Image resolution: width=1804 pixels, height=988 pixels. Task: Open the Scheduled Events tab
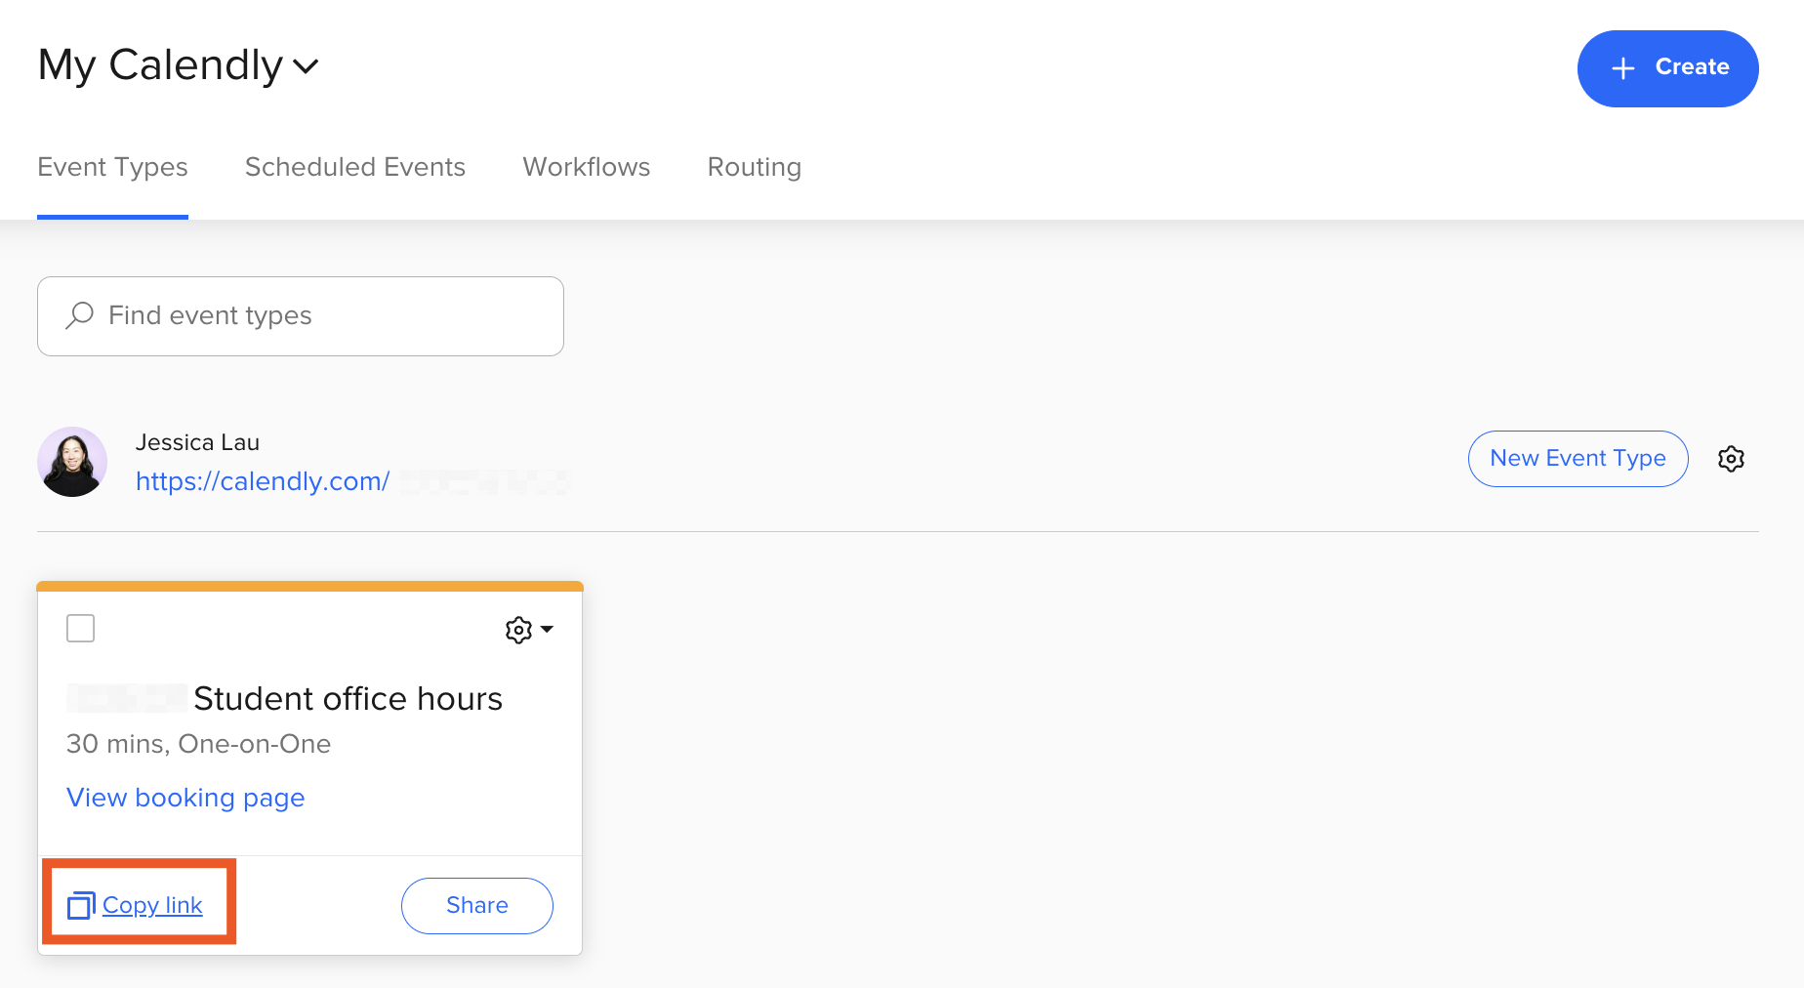355,167
